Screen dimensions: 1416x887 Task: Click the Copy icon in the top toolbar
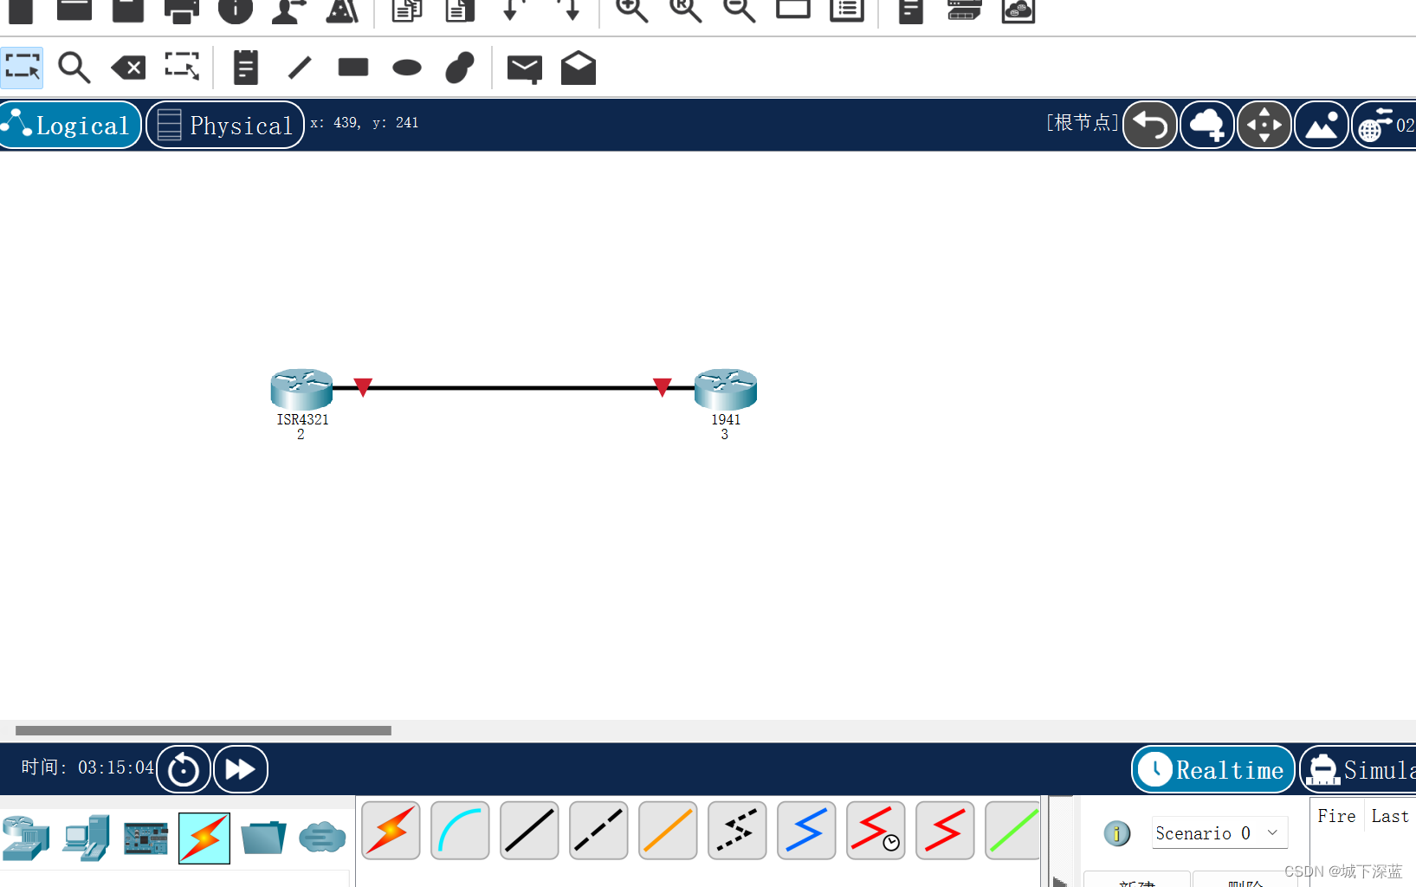point(406,10)
